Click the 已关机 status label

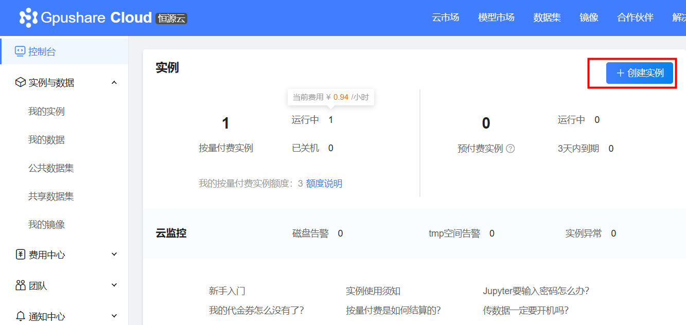coord(305,148)
